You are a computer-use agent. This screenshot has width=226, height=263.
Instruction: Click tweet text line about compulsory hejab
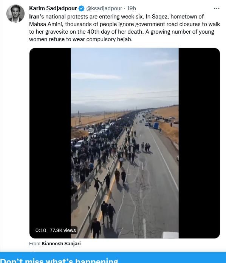(x=81, y=39)
